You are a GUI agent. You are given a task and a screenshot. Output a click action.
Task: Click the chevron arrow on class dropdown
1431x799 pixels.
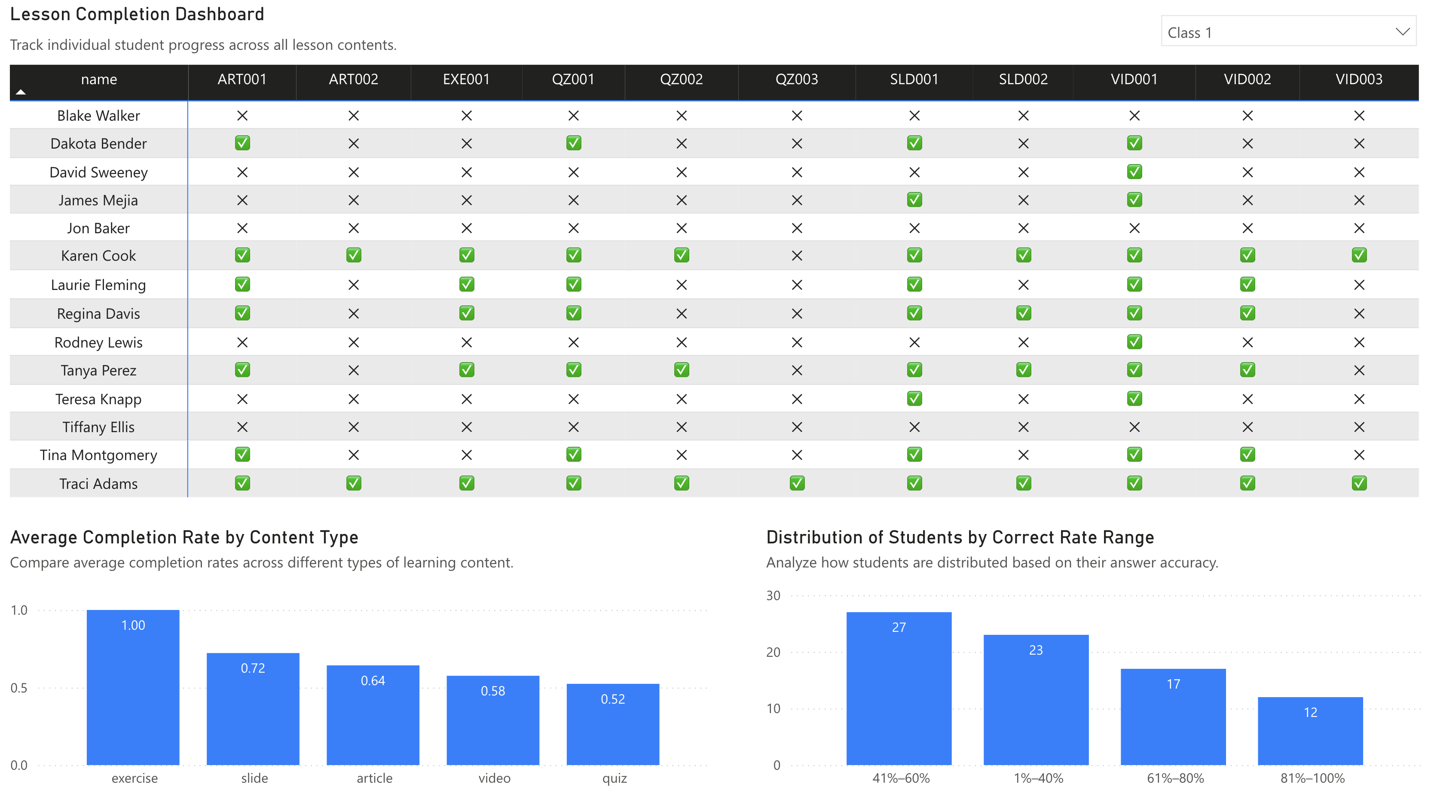click(1402, 32)
